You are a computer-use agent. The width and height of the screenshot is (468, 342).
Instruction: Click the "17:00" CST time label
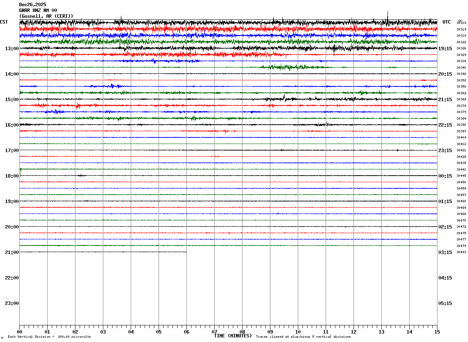(12, 151)
